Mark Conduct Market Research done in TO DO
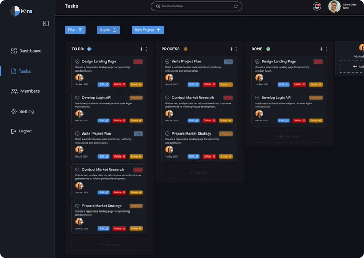364x258 pixels. [x=77, y=169]
